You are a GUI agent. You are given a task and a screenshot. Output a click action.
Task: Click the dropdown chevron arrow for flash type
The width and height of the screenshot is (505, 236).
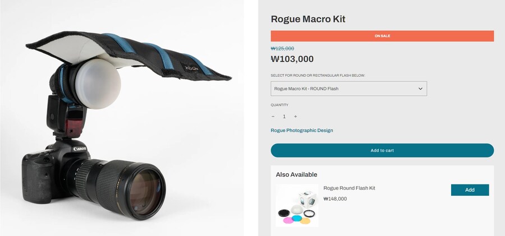(420, 89)
